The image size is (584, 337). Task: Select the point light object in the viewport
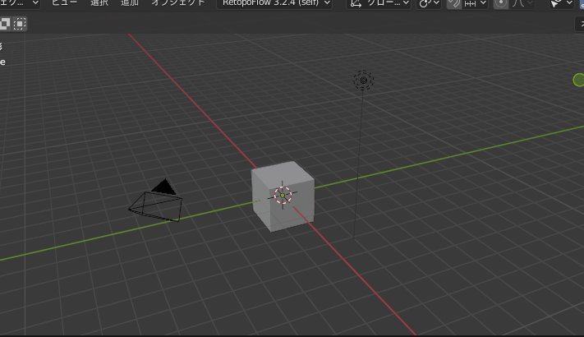coord(363,80)
